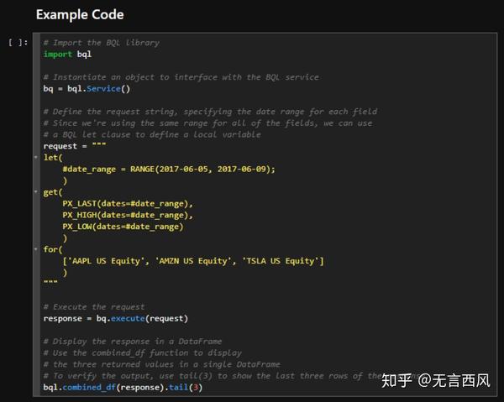
Task: Place cursor in PX_LAST(dates=#date_range) line
Action: (x=128, y=204)
